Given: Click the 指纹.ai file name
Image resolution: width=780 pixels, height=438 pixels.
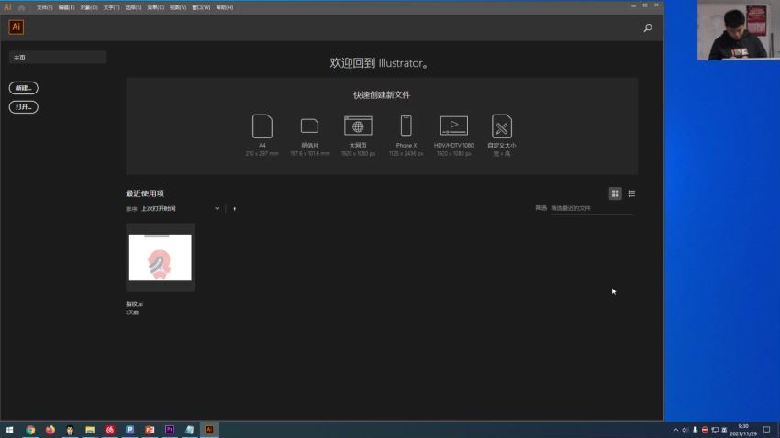Looking at the screenshot, I should point(134,304).
